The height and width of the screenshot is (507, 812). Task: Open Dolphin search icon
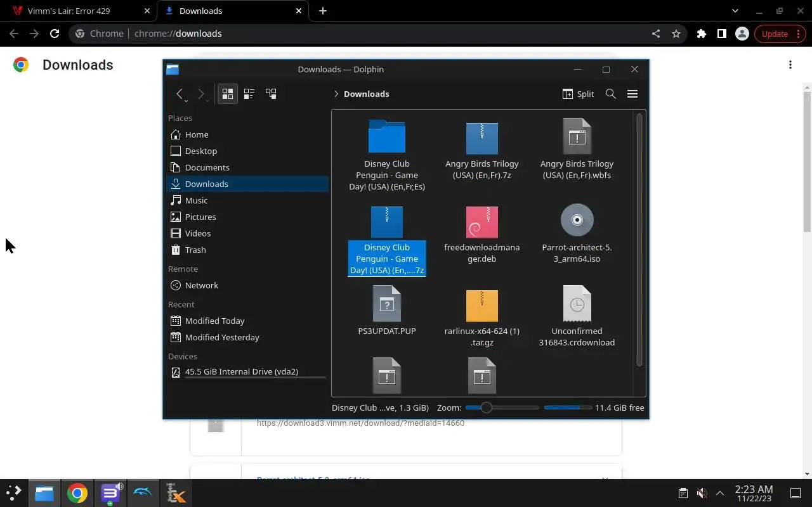611,94
